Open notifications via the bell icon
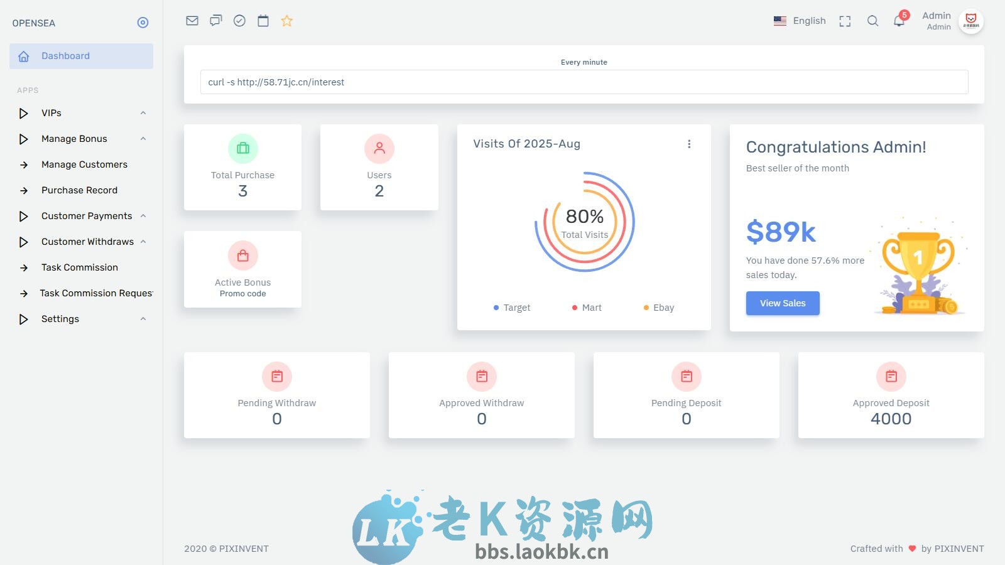The image size is (1005, 565). click(x=899, y=20)
